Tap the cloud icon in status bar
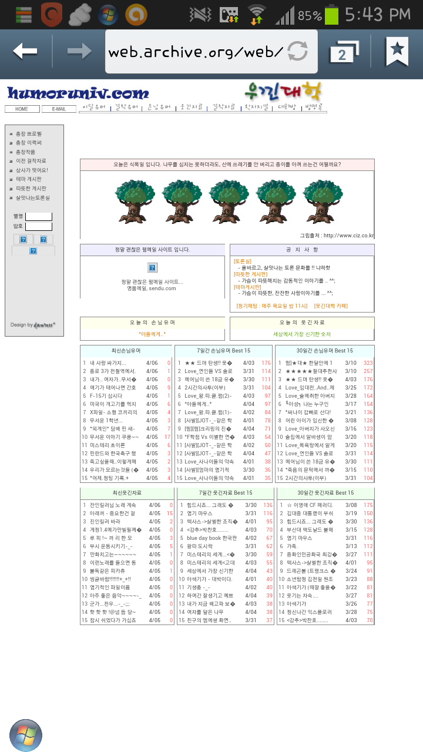 point(80,15)
